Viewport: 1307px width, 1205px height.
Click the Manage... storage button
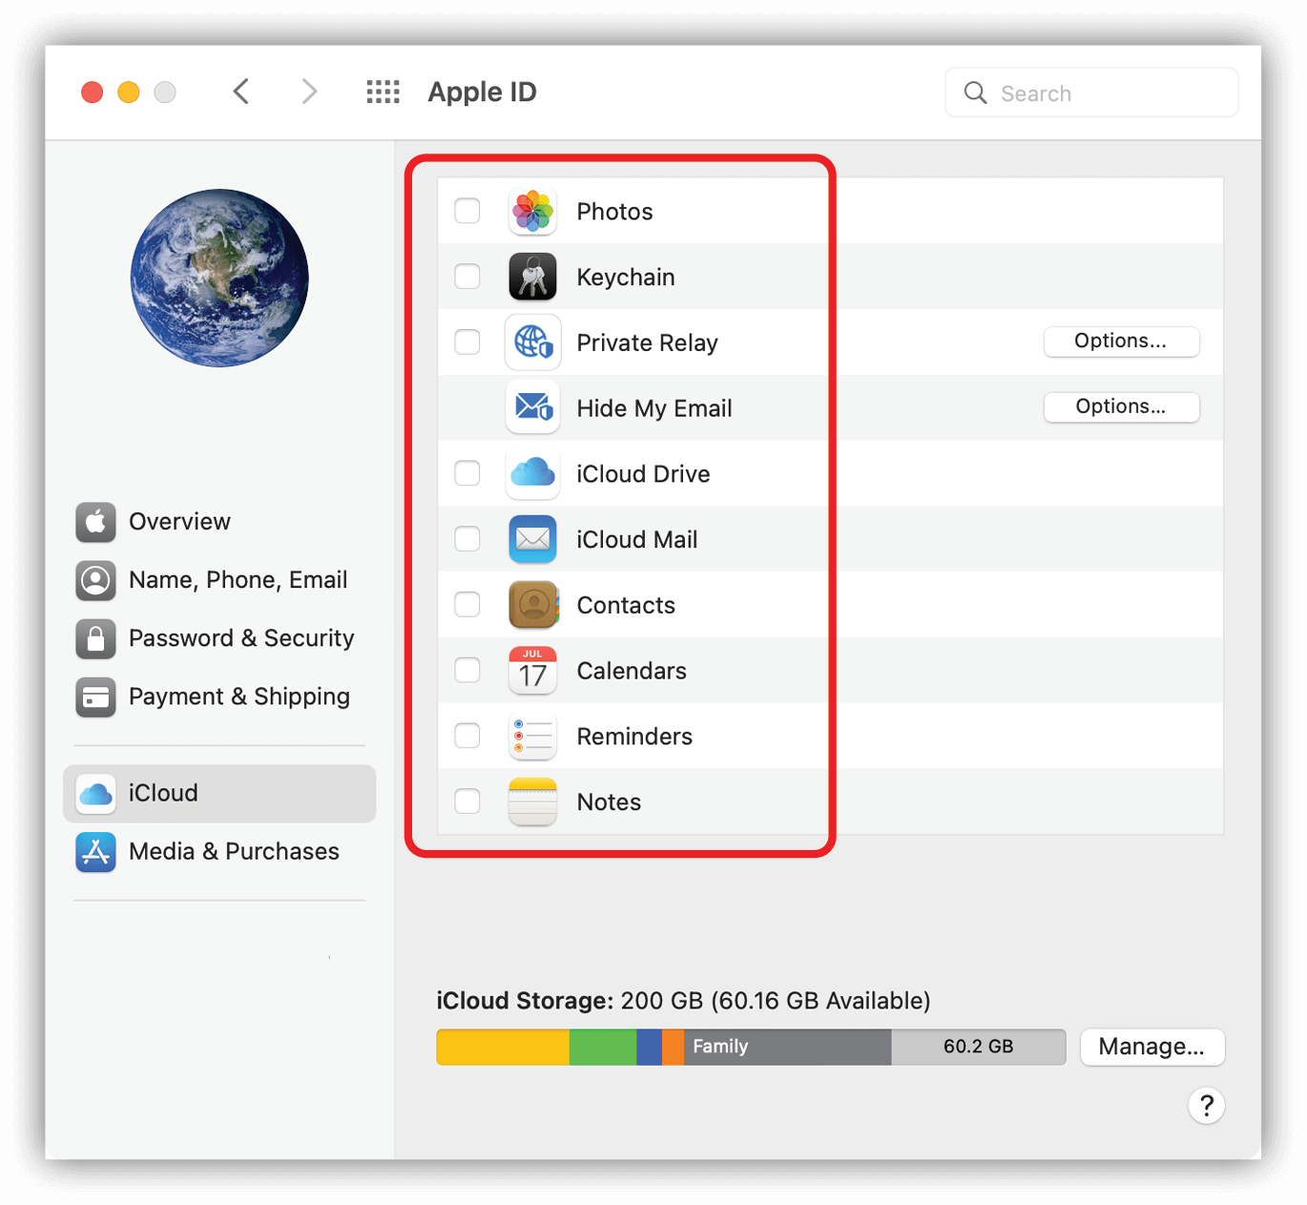click(1151, 1047)
